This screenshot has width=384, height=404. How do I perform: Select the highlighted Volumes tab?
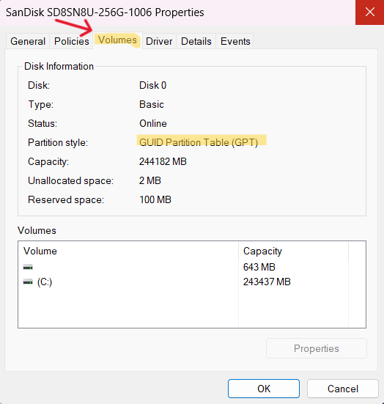(x=117, y=40)
